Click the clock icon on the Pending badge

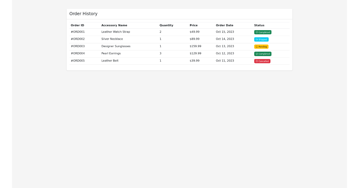[x=257, y=47]
